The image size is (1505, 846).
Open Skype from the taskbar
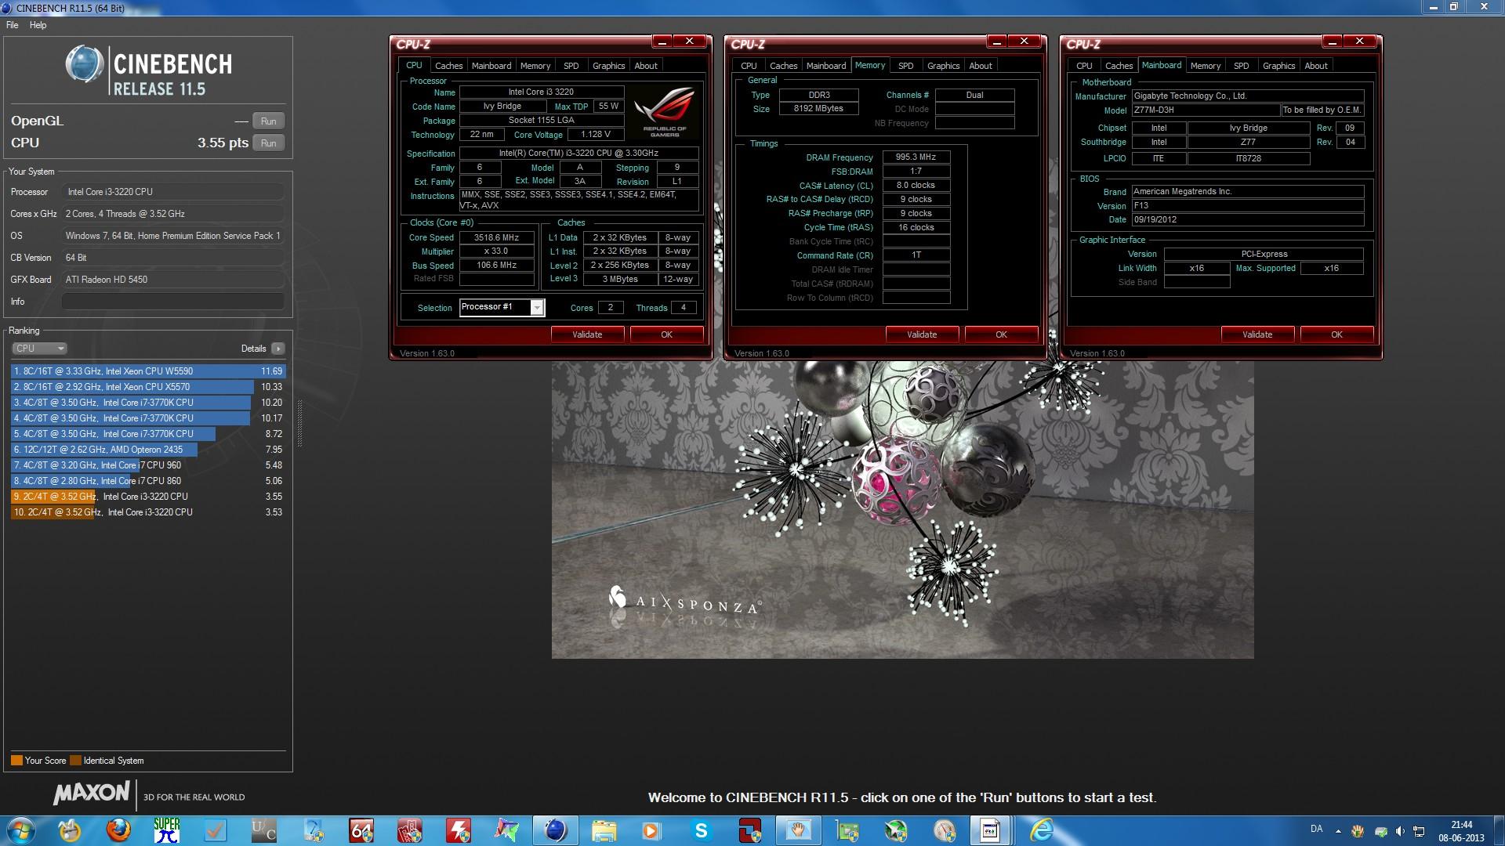click(x=701, y=830)
